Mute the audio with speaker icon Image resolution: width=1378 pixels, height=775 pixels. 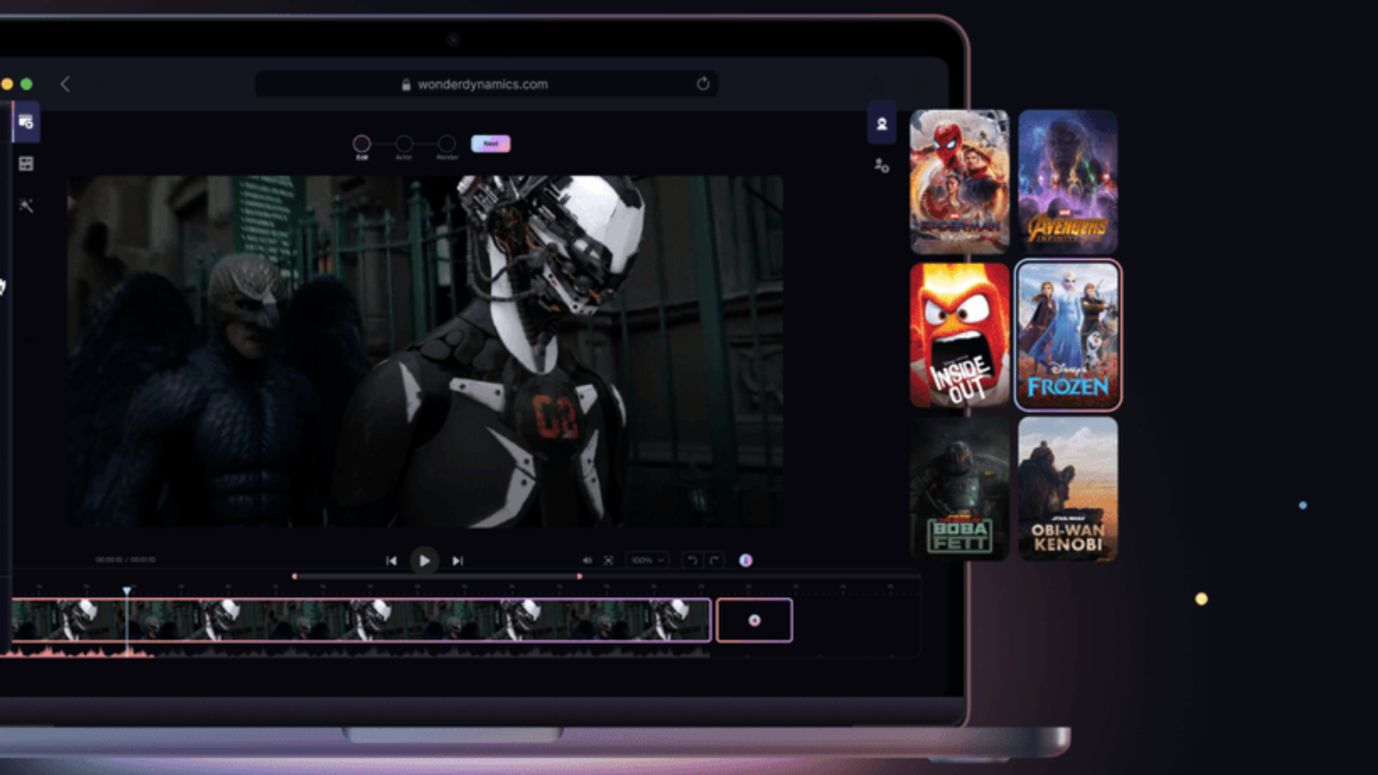587,560
